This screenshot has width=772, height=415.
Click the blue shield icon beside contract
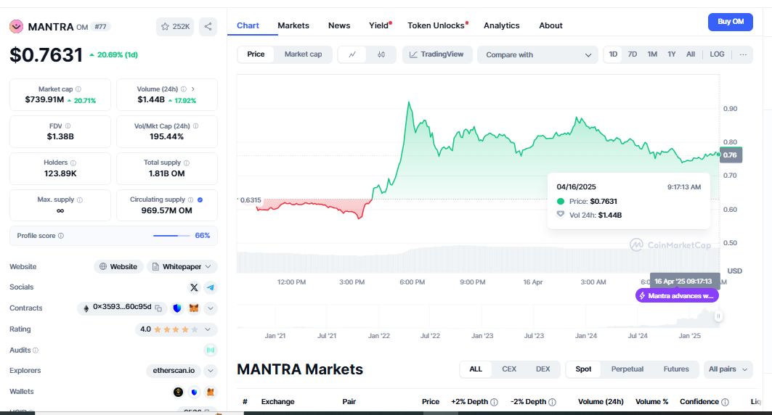point(177,308)
